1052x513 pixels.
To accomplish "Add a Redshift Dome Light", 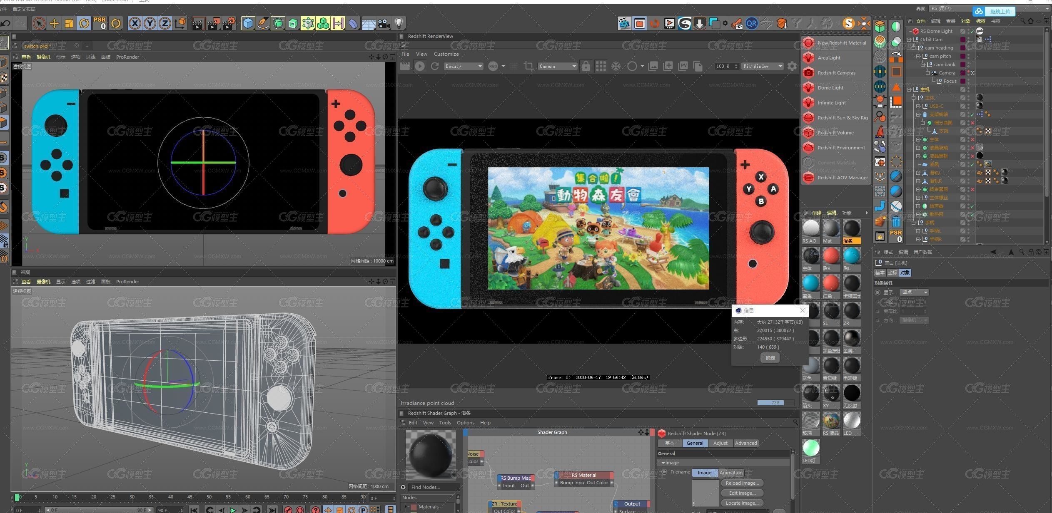I will 836,88.
